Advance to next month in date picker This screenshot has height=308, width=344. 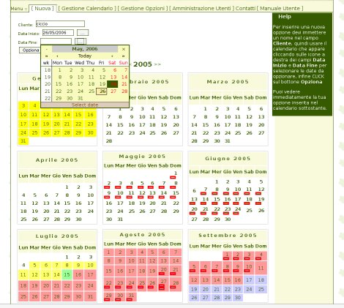coord(112,56)
